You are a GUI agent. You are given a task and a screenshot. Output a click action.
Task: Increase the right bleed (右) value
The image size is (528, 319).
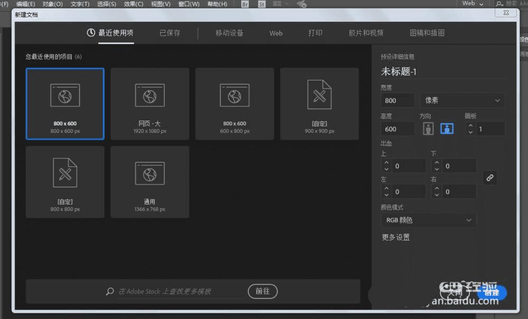(x=437, y=189)
